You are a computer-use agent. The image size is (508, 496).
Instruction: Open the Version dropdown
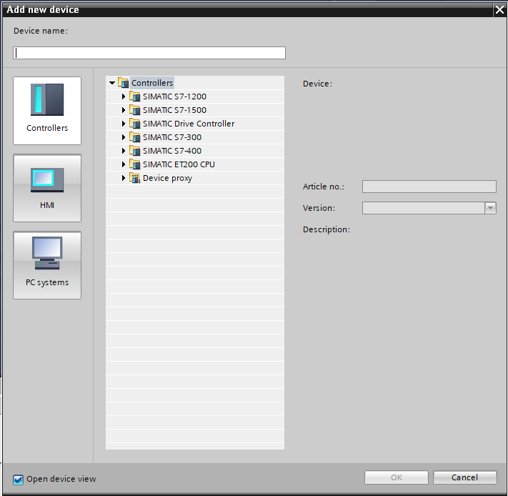click(490, 208)
